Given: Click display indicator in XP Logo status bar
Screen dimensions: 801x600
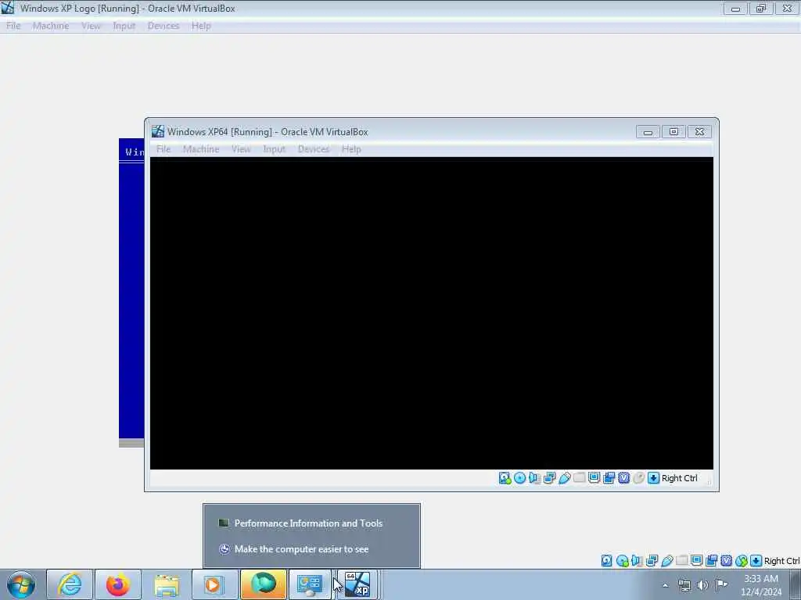Looking at the screenshot, I should tap(696, 561).
